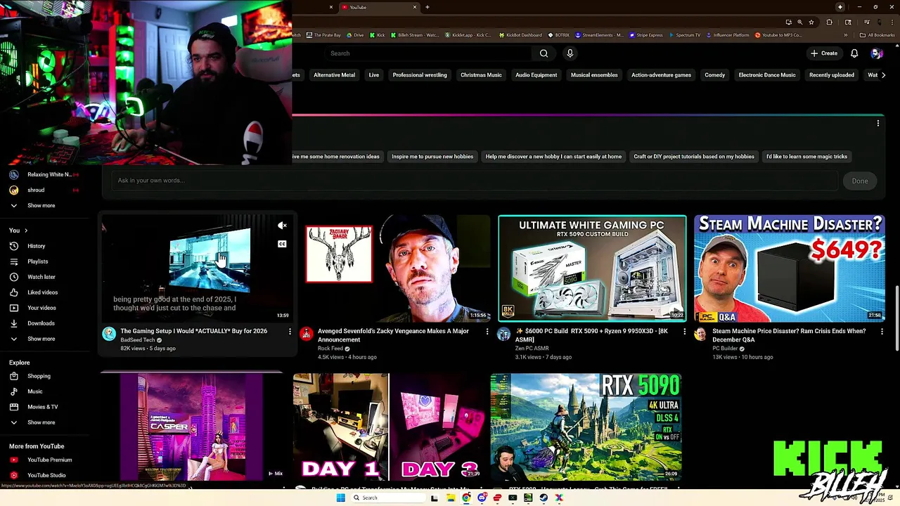Screen dimensions: 900x506
Task: Pick 'I'd like to learn some magic tricks' suggestion
Action: tap(806, 157)
